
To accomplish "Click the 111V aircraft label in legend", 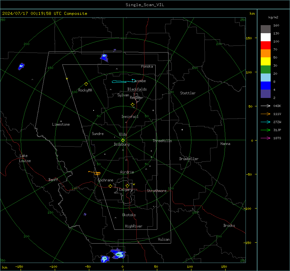I will [277, 114].
